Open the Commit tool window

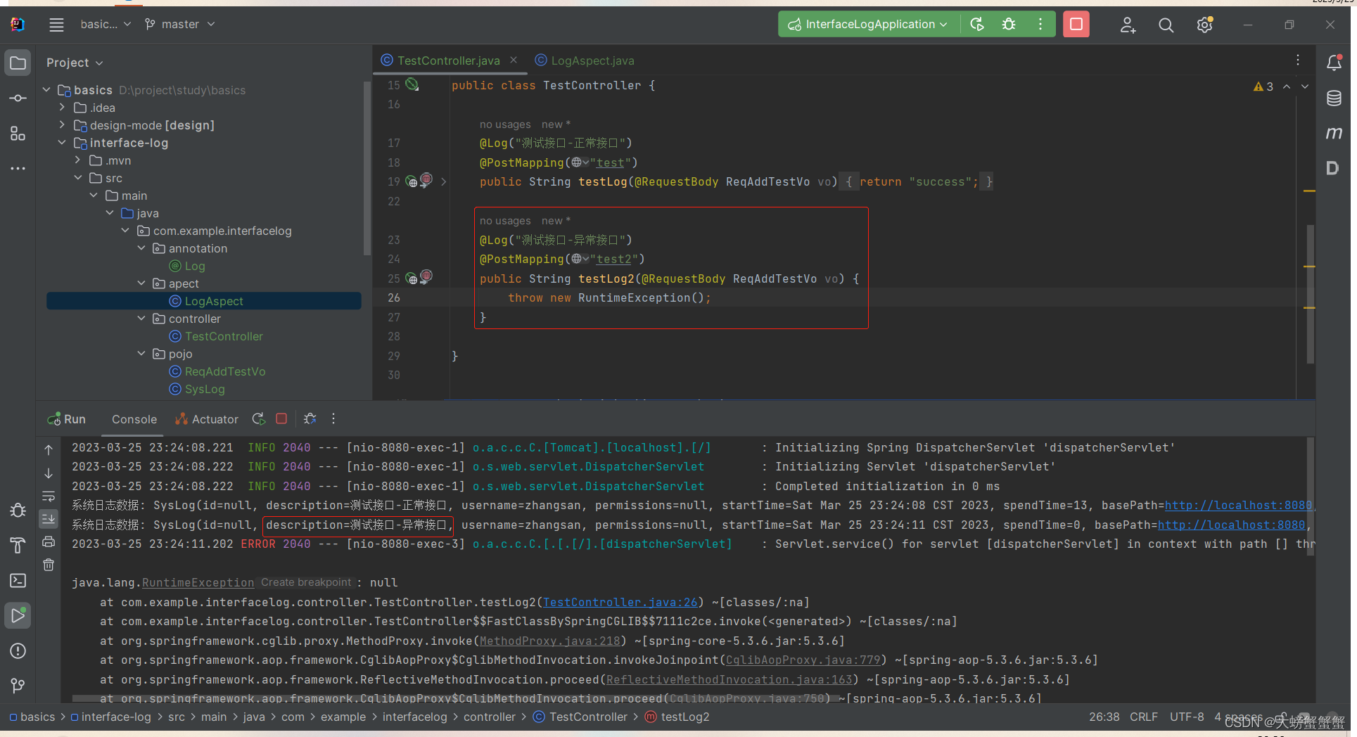pos(18,98)
